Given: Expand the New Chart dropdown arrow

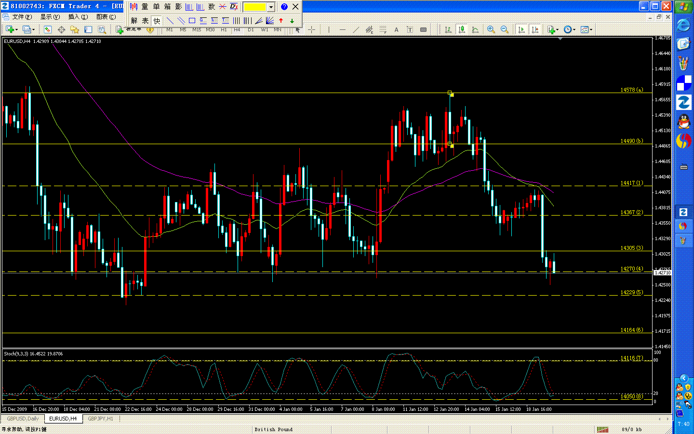Looking at the screenshot, I should (17, 30).
